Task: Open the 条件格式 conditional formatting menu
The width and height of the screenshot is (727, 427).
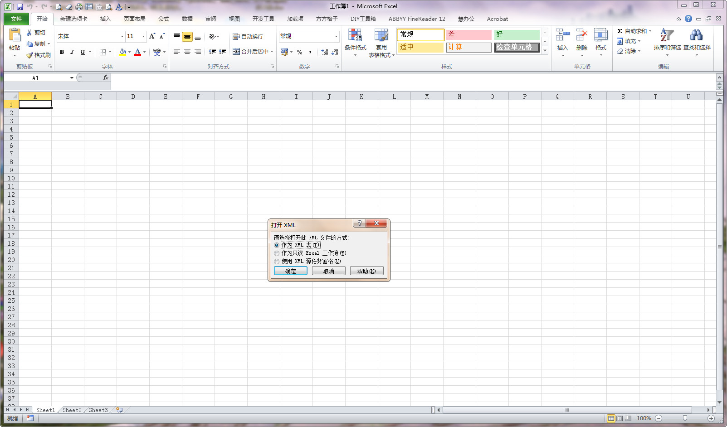Action: point(355,43)
